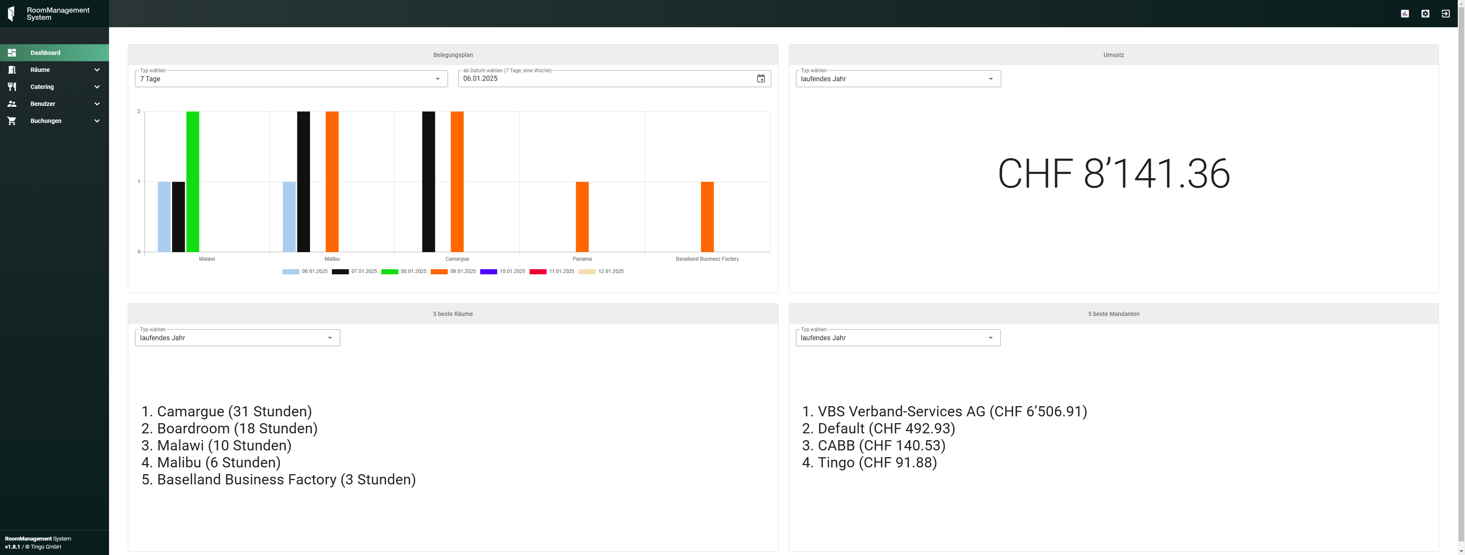Image resolution: width=1465 pixels, height=555 pixels.
Task: Open calendar picker for Belegungsplan date
Action: pos(760,79)
